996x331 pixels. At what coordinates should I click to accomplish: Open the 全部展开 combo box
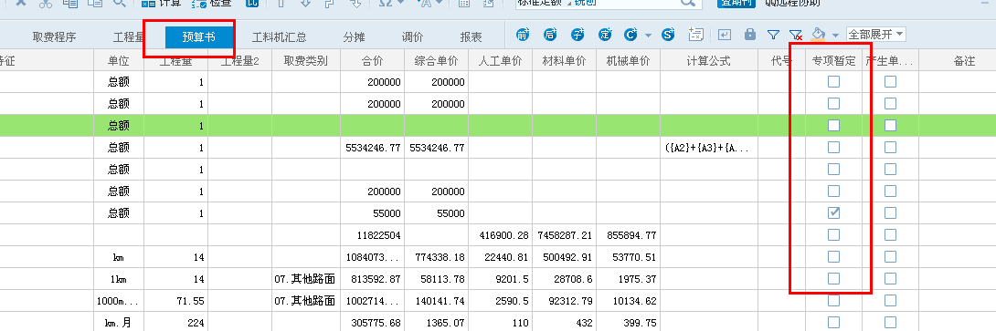pyautogui.click(x=876, y=35)
